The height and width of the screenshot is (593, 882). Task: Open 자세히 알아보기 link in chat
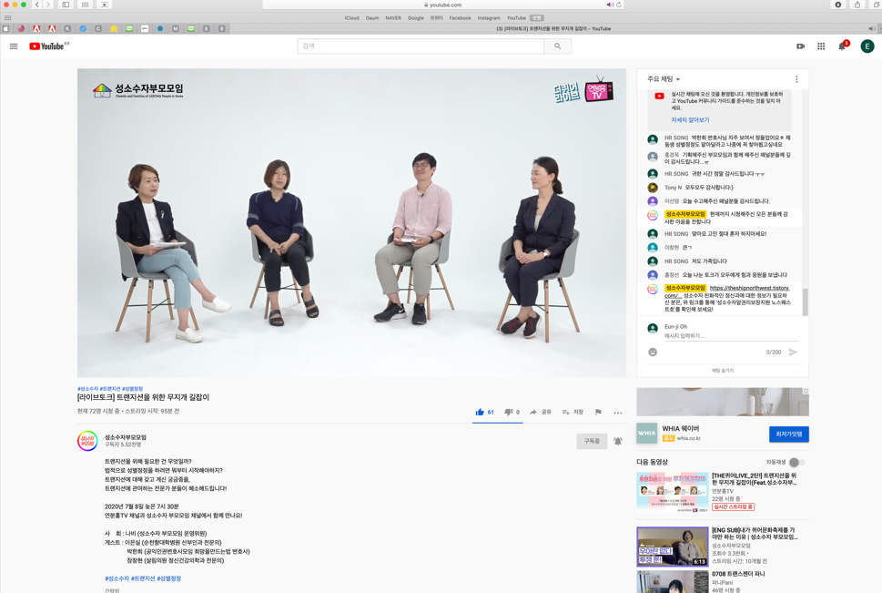pos(690,120)
